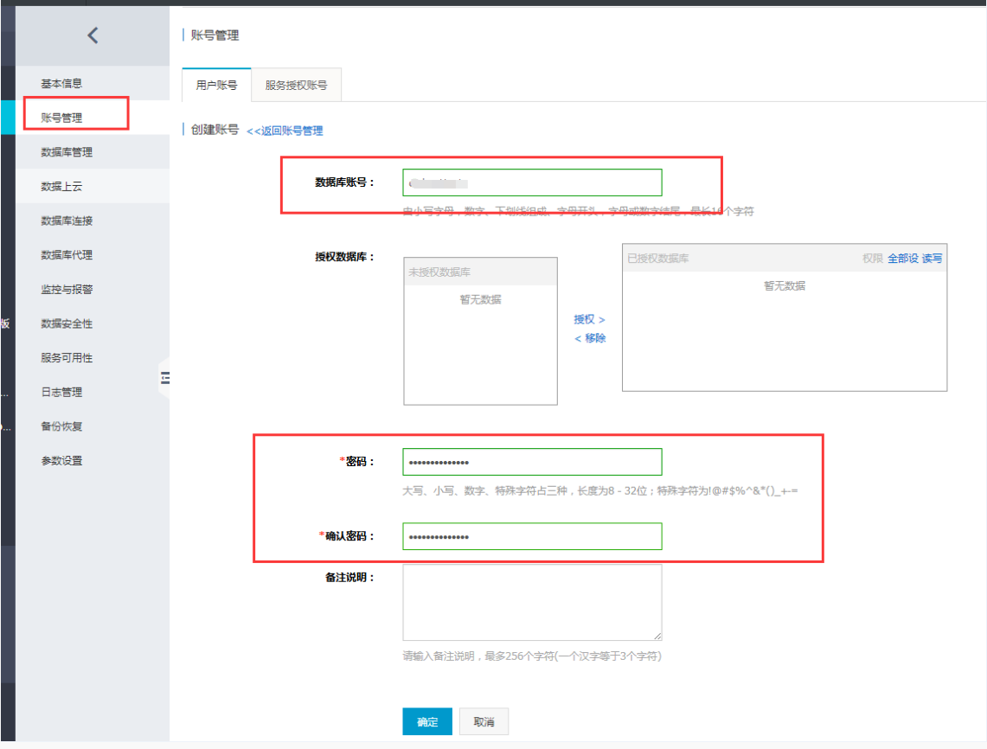987x749 pixels.
Task: Switch to the 服务授权账号 tab
Action: [296, 86]
